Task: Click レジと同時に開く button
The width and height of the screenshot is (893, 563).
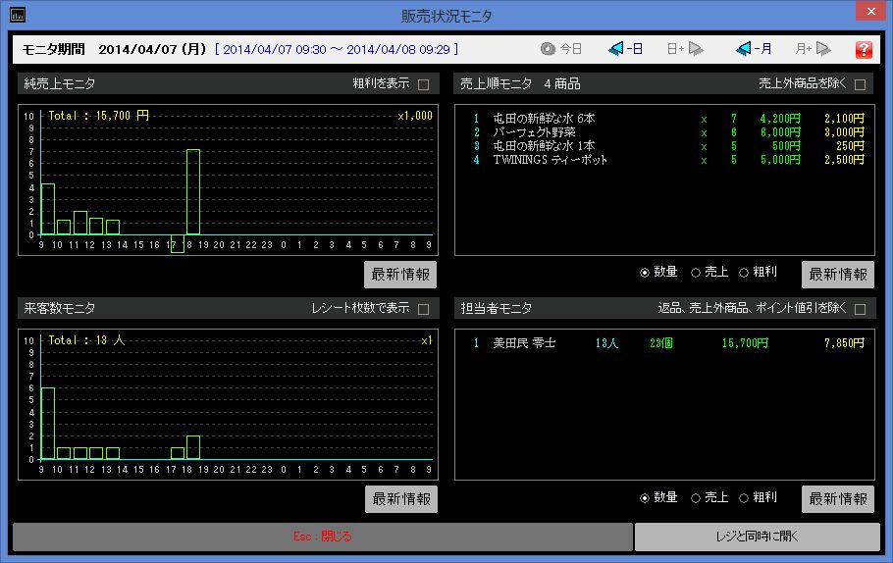Action: [x=757, y=537]
